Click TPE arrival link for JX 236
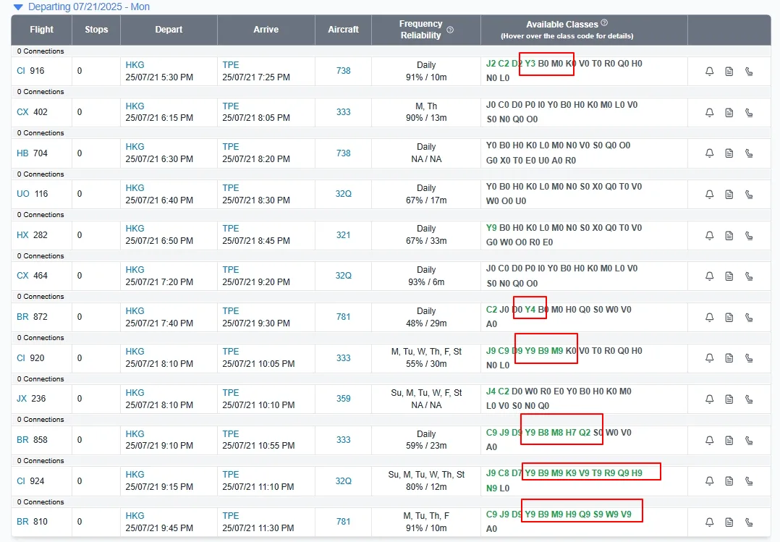The height and width of the screenshot is (542, 780). (230, 393)
